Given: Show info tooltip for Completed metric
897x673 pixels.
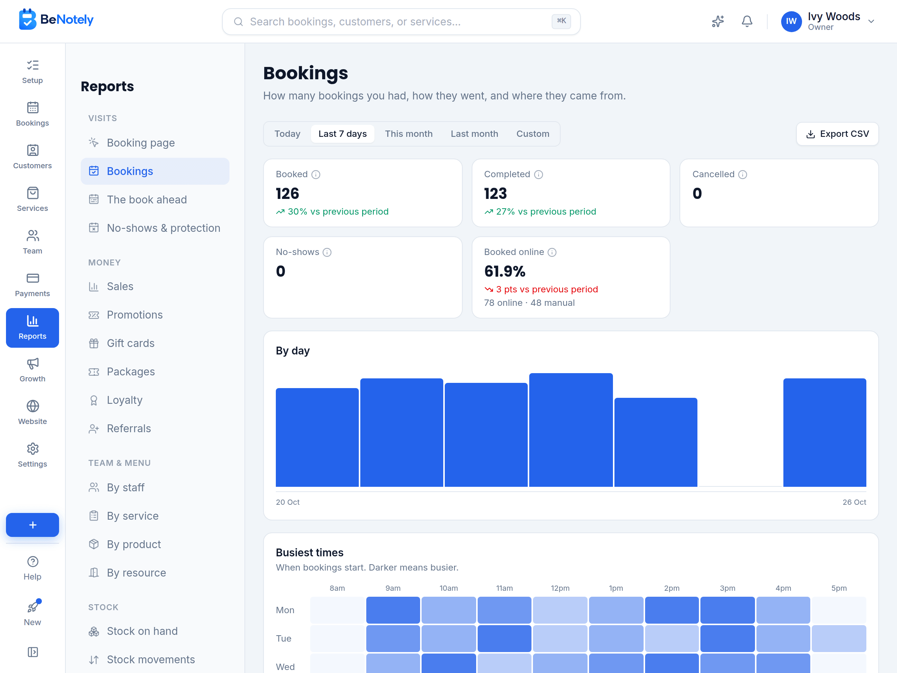Looking at the screenshot, I should 539,175.
